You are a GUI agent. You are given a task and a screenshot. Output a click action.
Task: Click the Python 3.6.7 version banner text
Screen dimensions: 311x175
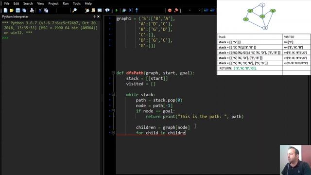50,28
